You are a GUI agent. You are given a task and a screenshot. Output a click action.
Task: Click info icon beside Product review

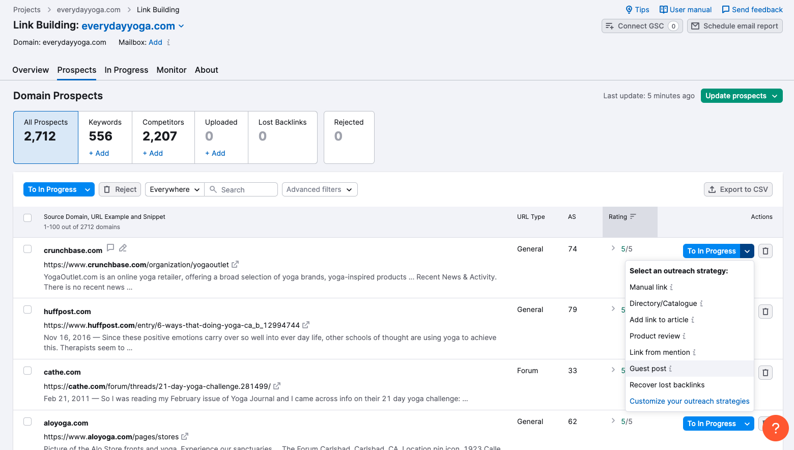pyautogui.click(x=684, y=336)
